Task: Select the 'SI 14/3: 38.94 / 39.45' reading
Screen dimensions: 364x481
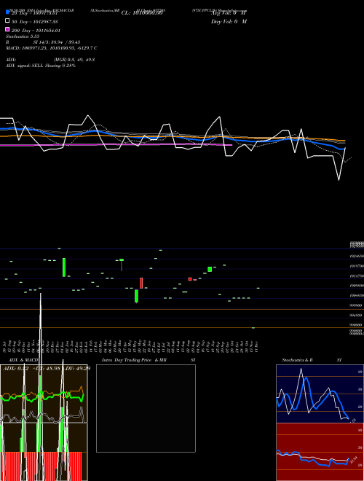Action: [x=56, y=42]
